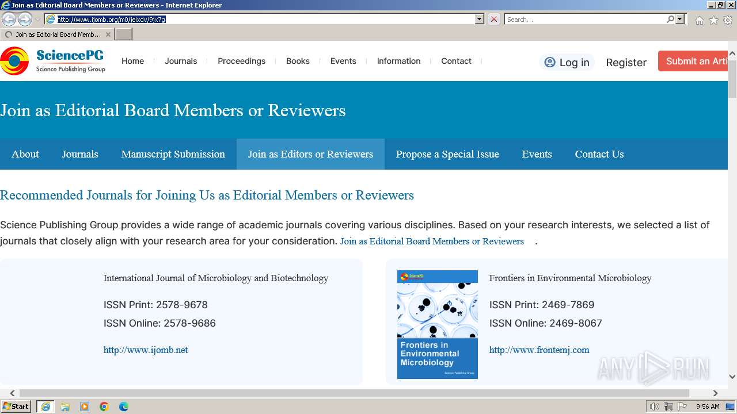
Task: Click Frontiers in Environmental Microbiology title text
Action: point(570,278)
